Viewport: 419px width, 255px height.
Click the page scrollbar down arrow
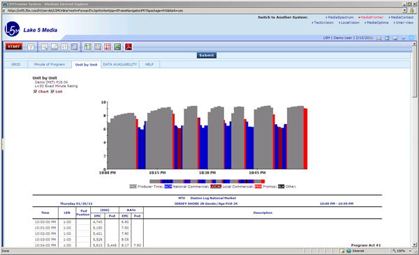414,245
